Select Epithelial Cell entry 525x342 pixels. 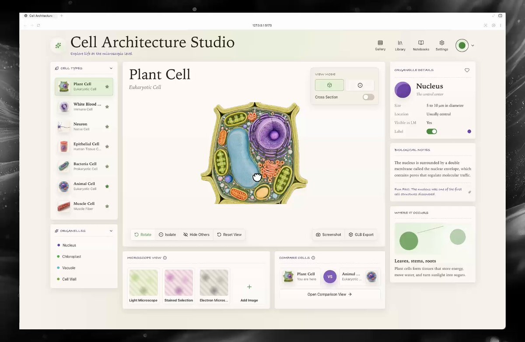pos(84,146)
